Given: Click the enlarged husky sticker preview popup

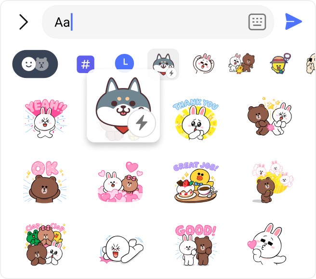Looking at the screenshot, I should click(123, 106).
